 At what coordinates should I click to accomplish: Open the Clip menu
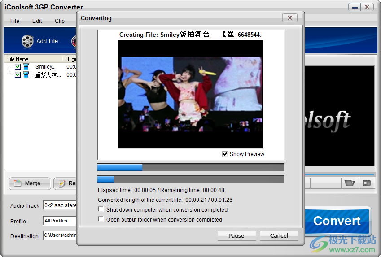click(60, 21)
